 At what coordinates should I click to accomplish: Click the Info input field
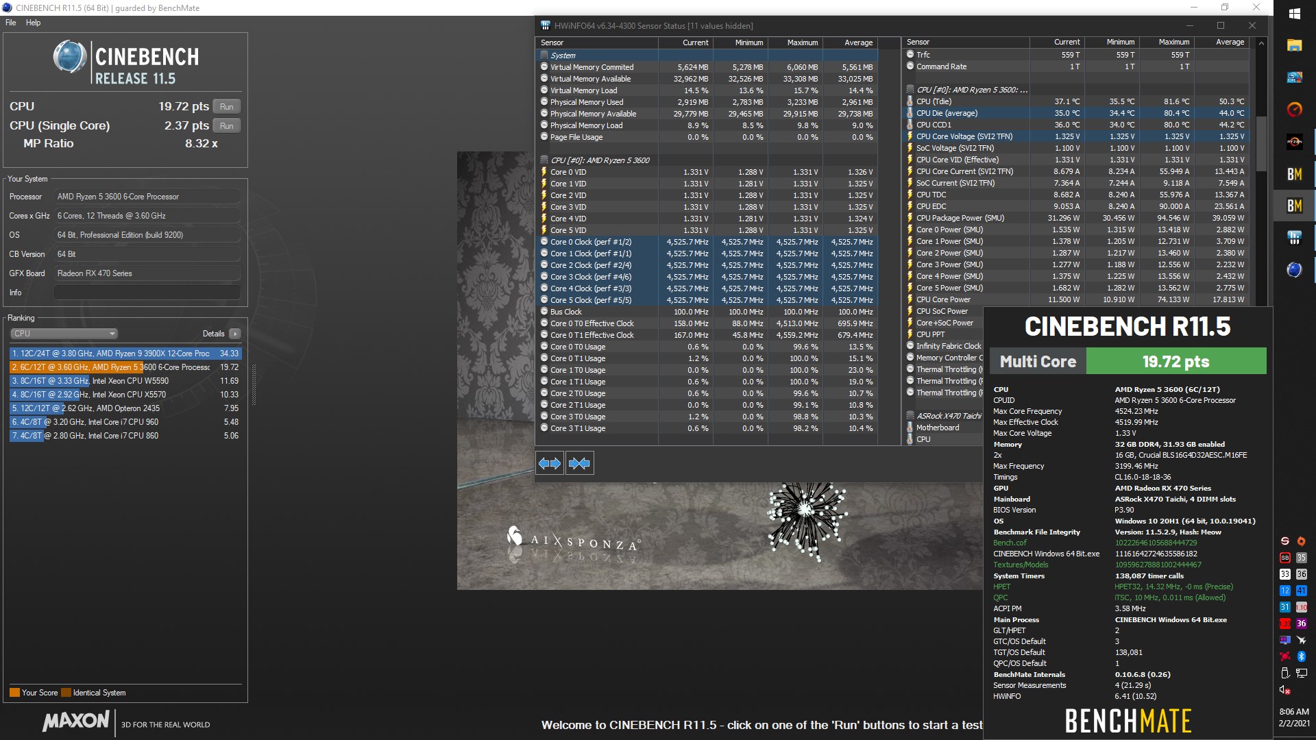click(147, 293)
